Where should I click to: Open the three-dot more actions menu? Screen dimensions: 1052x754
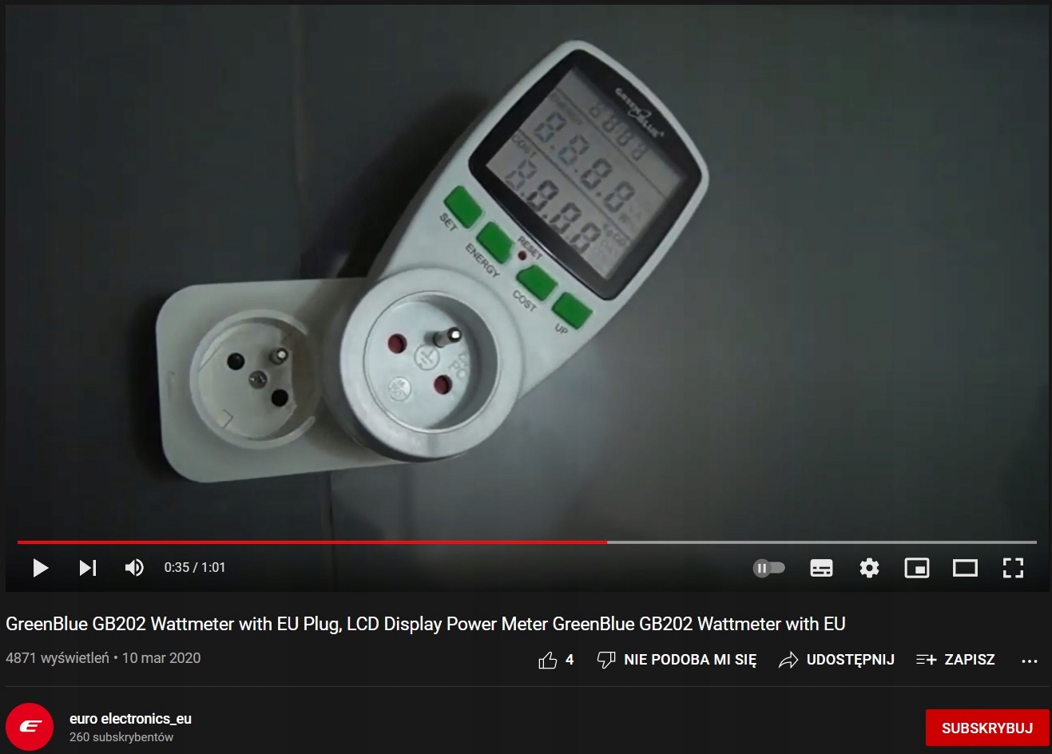tap(1030, 661)
